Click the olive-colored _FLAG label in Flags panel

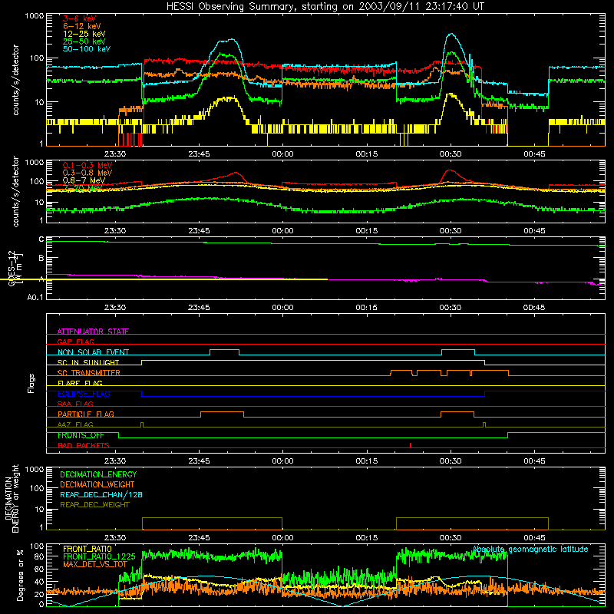click(x=75, y=424)
